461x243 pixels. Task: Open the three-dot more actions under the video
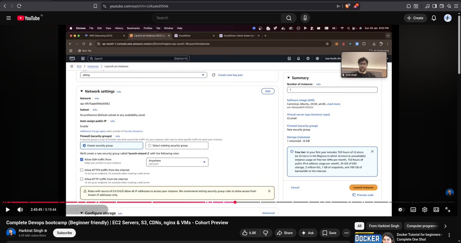click(347, 233)
